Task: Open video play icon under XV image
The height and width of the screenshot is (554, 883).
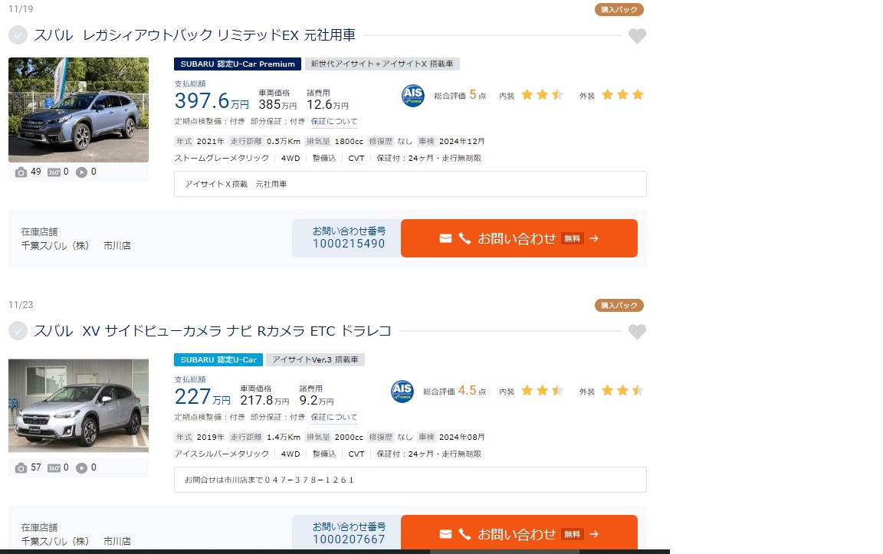Action: click(82, 468)
